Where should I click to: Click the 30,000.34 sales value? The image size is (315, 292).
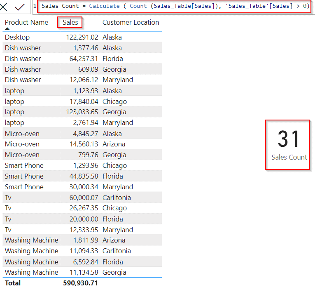[x=84, y=187]
